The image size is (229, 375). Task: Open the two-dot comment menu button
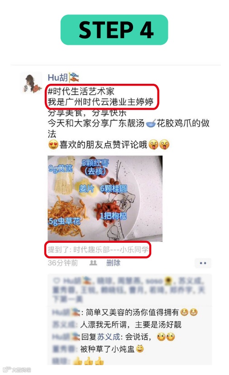(x=203, y=263)
